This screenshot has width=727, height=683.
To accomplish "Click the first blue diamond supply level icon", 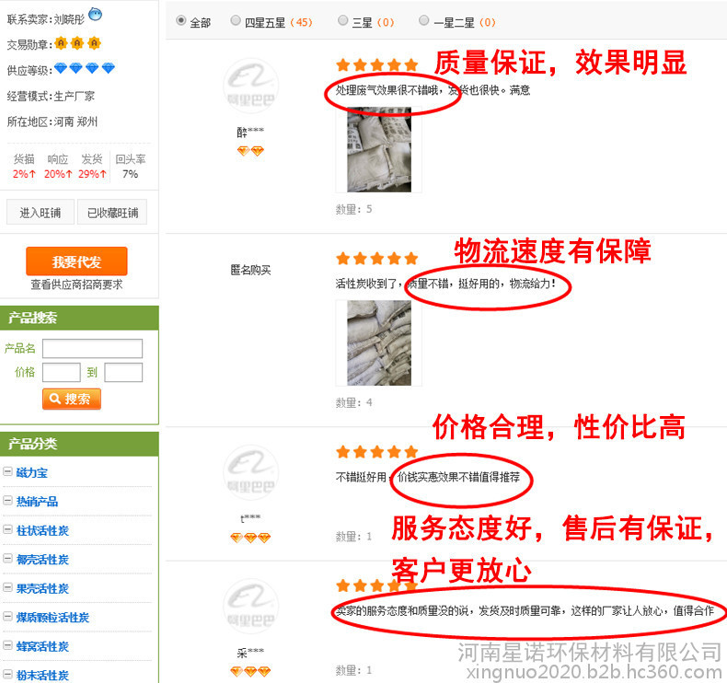I will [60, 68].
